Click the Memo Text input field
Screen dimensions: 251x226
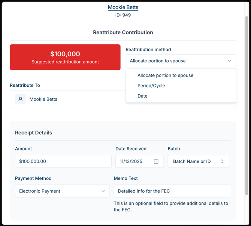(x=172, y=191)
